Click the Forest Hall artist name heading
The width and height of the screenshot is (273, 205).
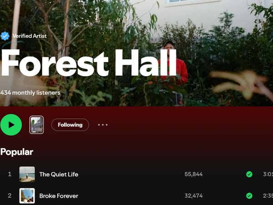(88, 63)
